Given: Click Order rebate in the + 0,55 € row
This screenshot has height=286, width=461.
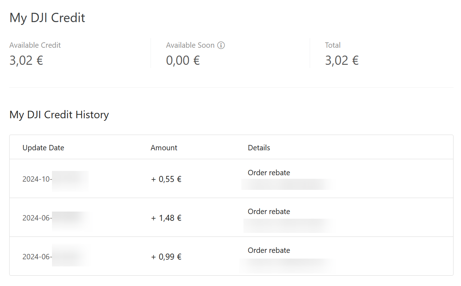Looking at the screenshot, I should click(269, 173).
